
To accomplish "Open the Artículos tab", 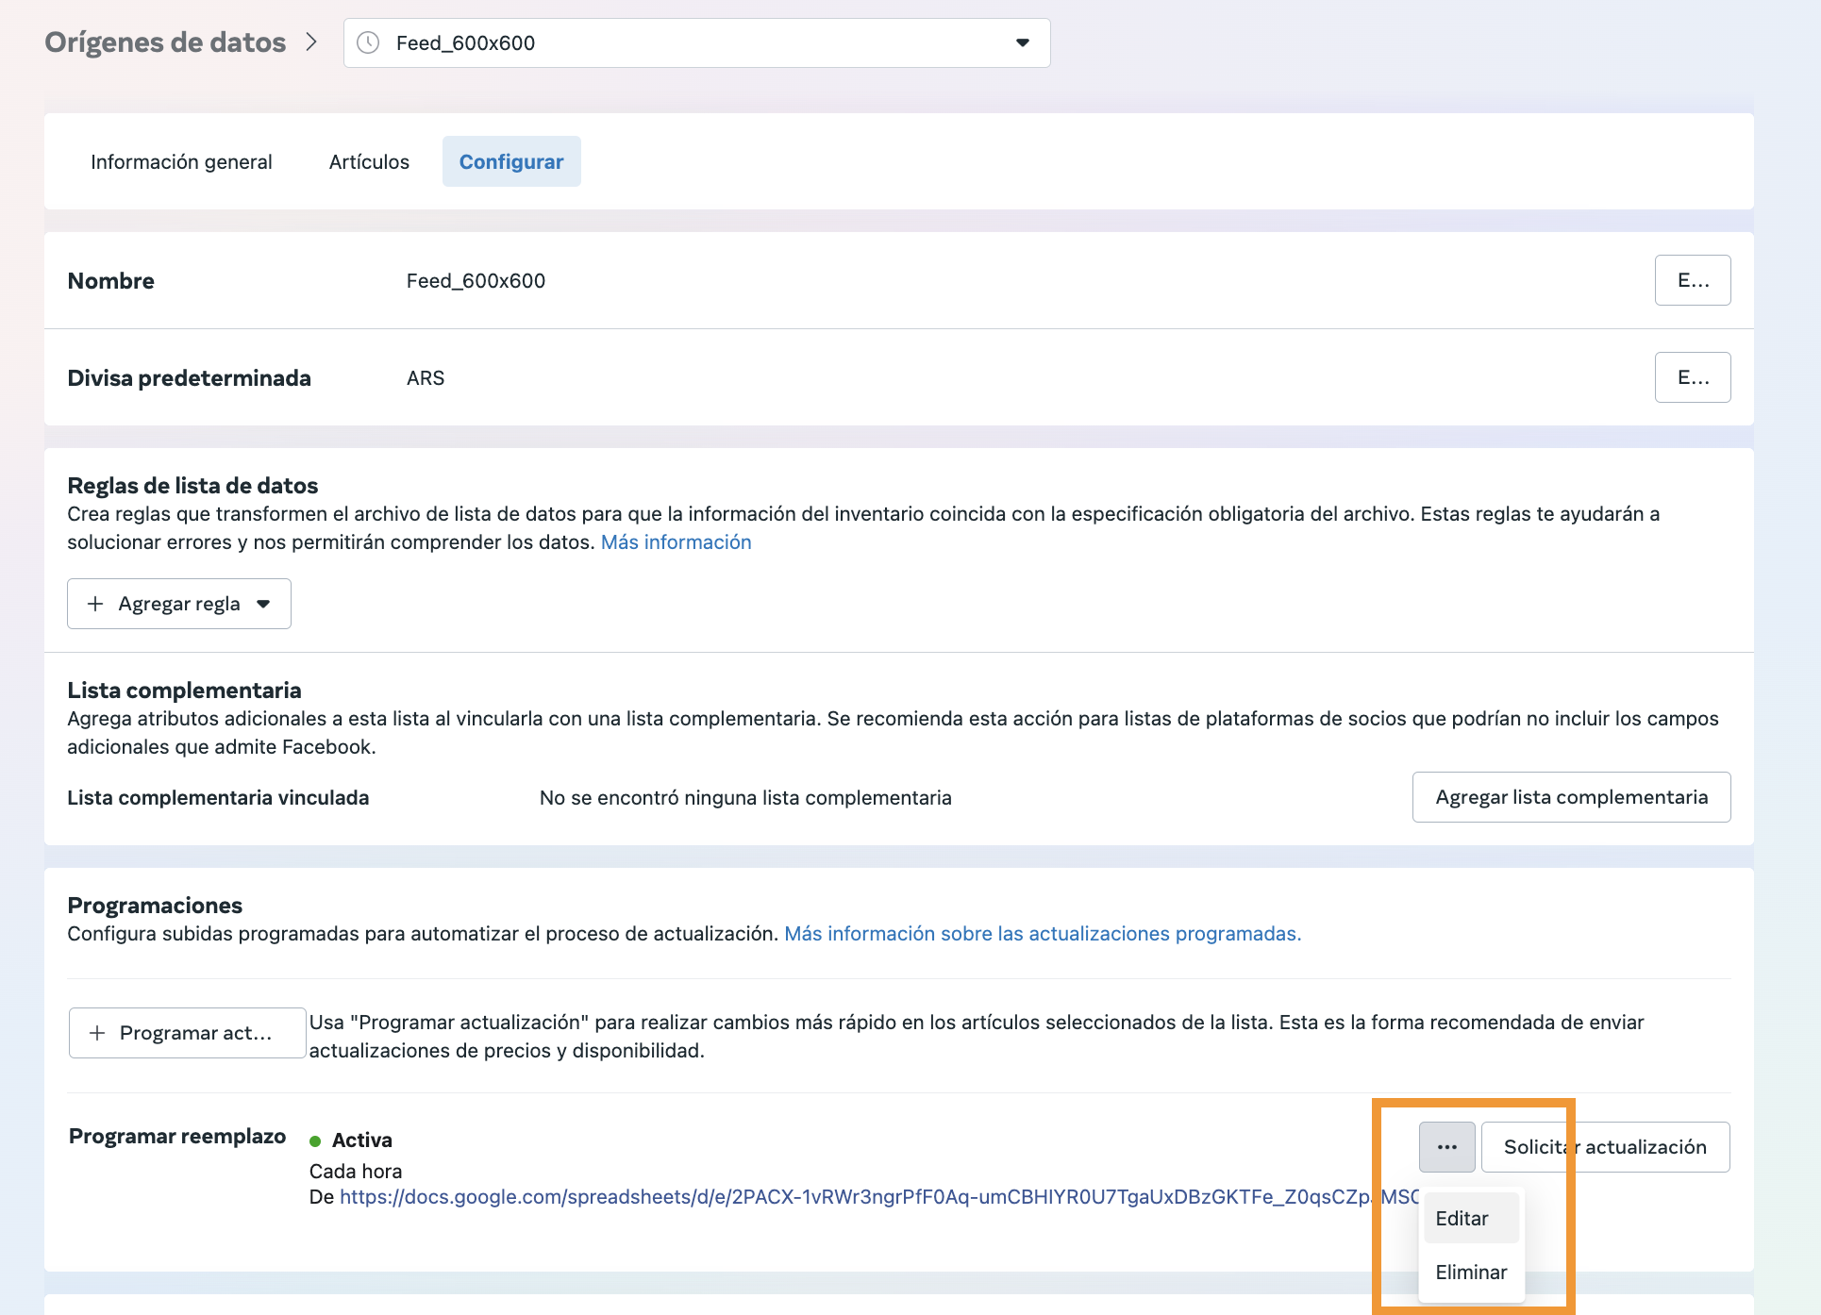I will coord(369,161).
